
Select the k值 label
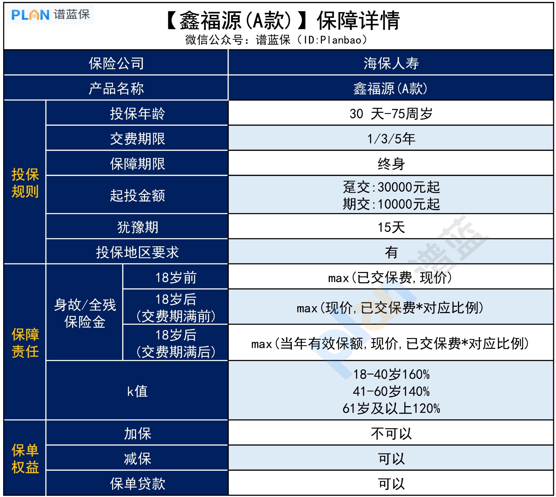coord(137,391)
